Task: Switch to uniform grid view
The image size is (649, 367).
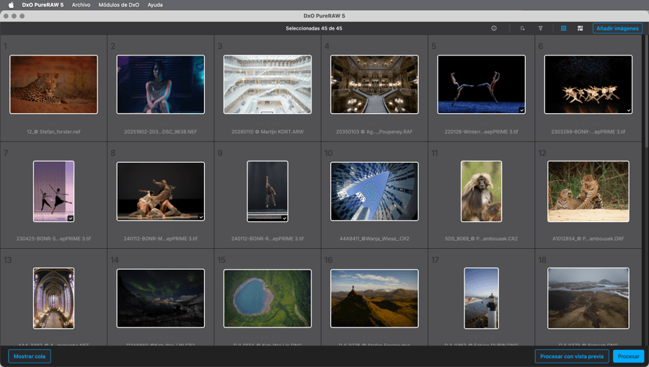Action: click(x=564, y=29)
